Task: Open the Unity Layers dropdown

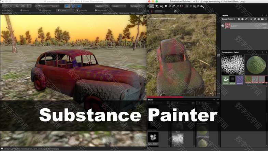Action: tap(102, 6)
